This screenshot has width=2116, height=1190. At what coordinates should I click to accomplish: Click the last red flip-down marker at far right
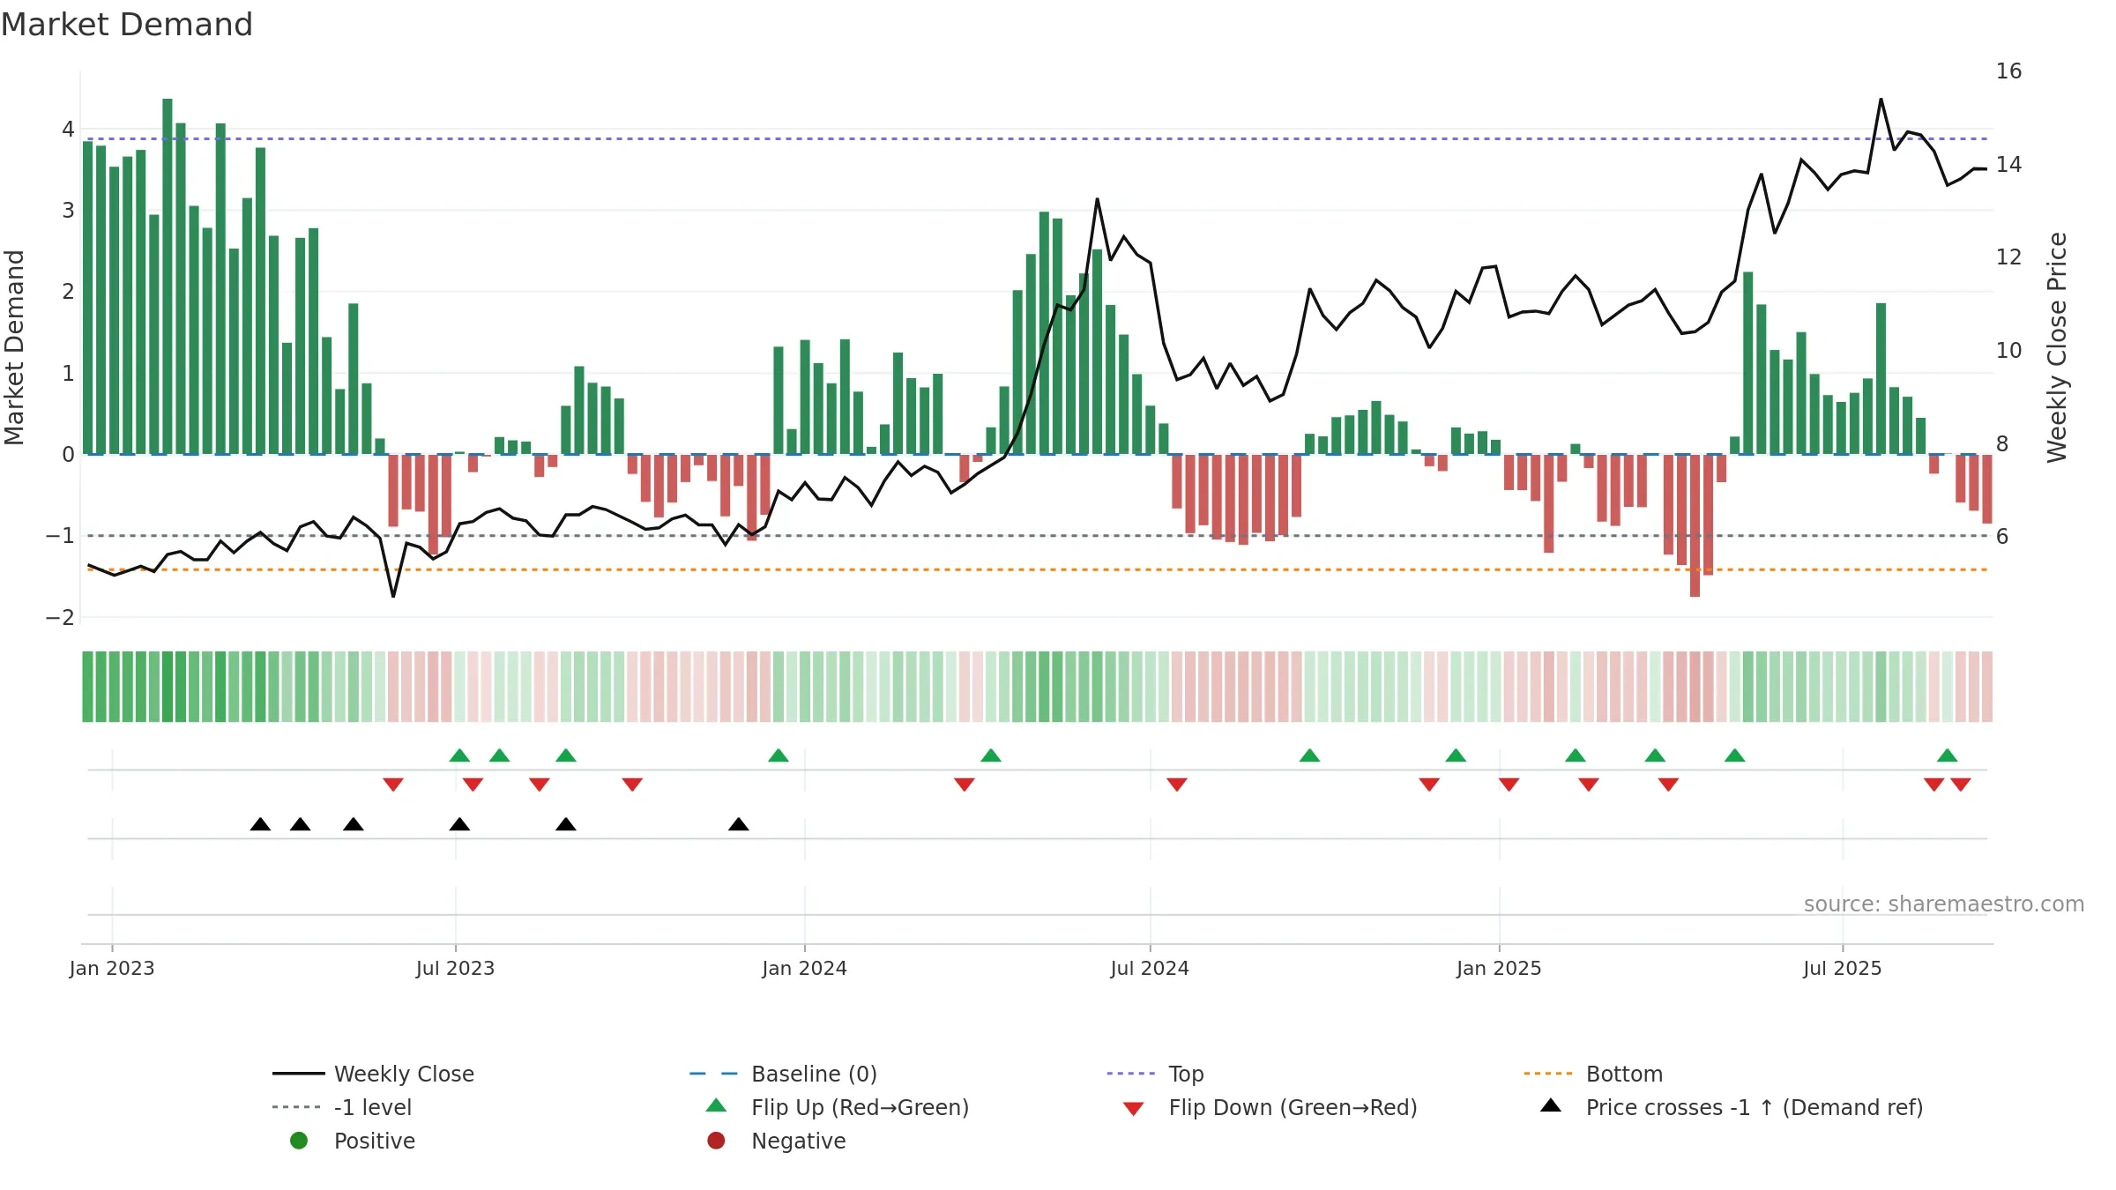1961,785
